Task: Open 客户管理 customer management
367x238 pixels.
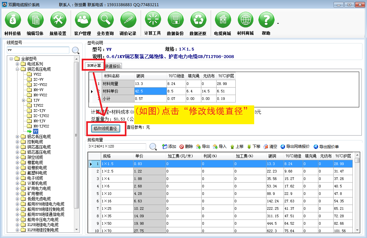Action: coord(83,23)
